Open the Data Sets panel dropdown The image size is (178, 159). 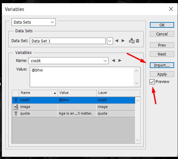pyautogui.click(x=34, y=22)
